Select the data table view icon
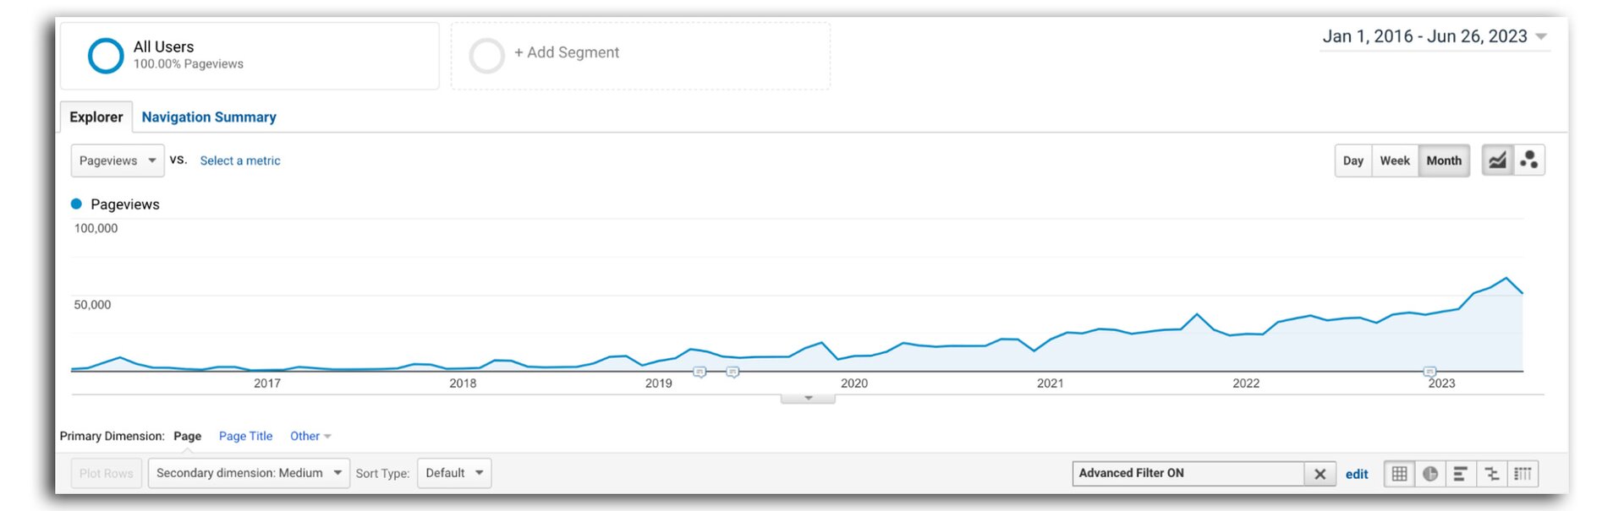 tap(1400, 474)
